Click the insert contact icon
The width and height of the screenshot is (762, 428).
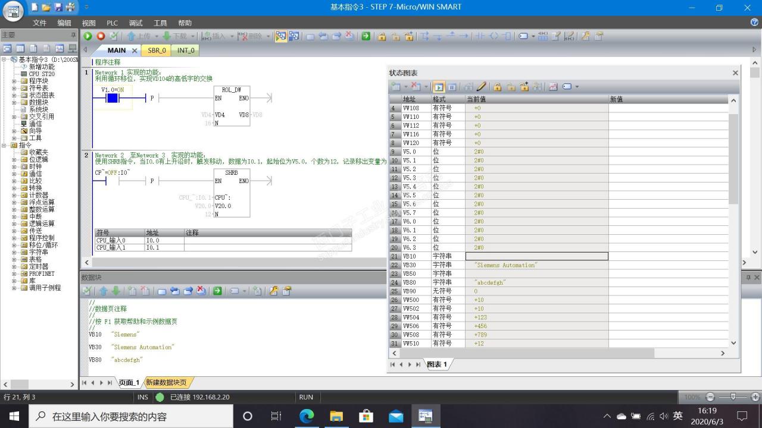point(480,36)
